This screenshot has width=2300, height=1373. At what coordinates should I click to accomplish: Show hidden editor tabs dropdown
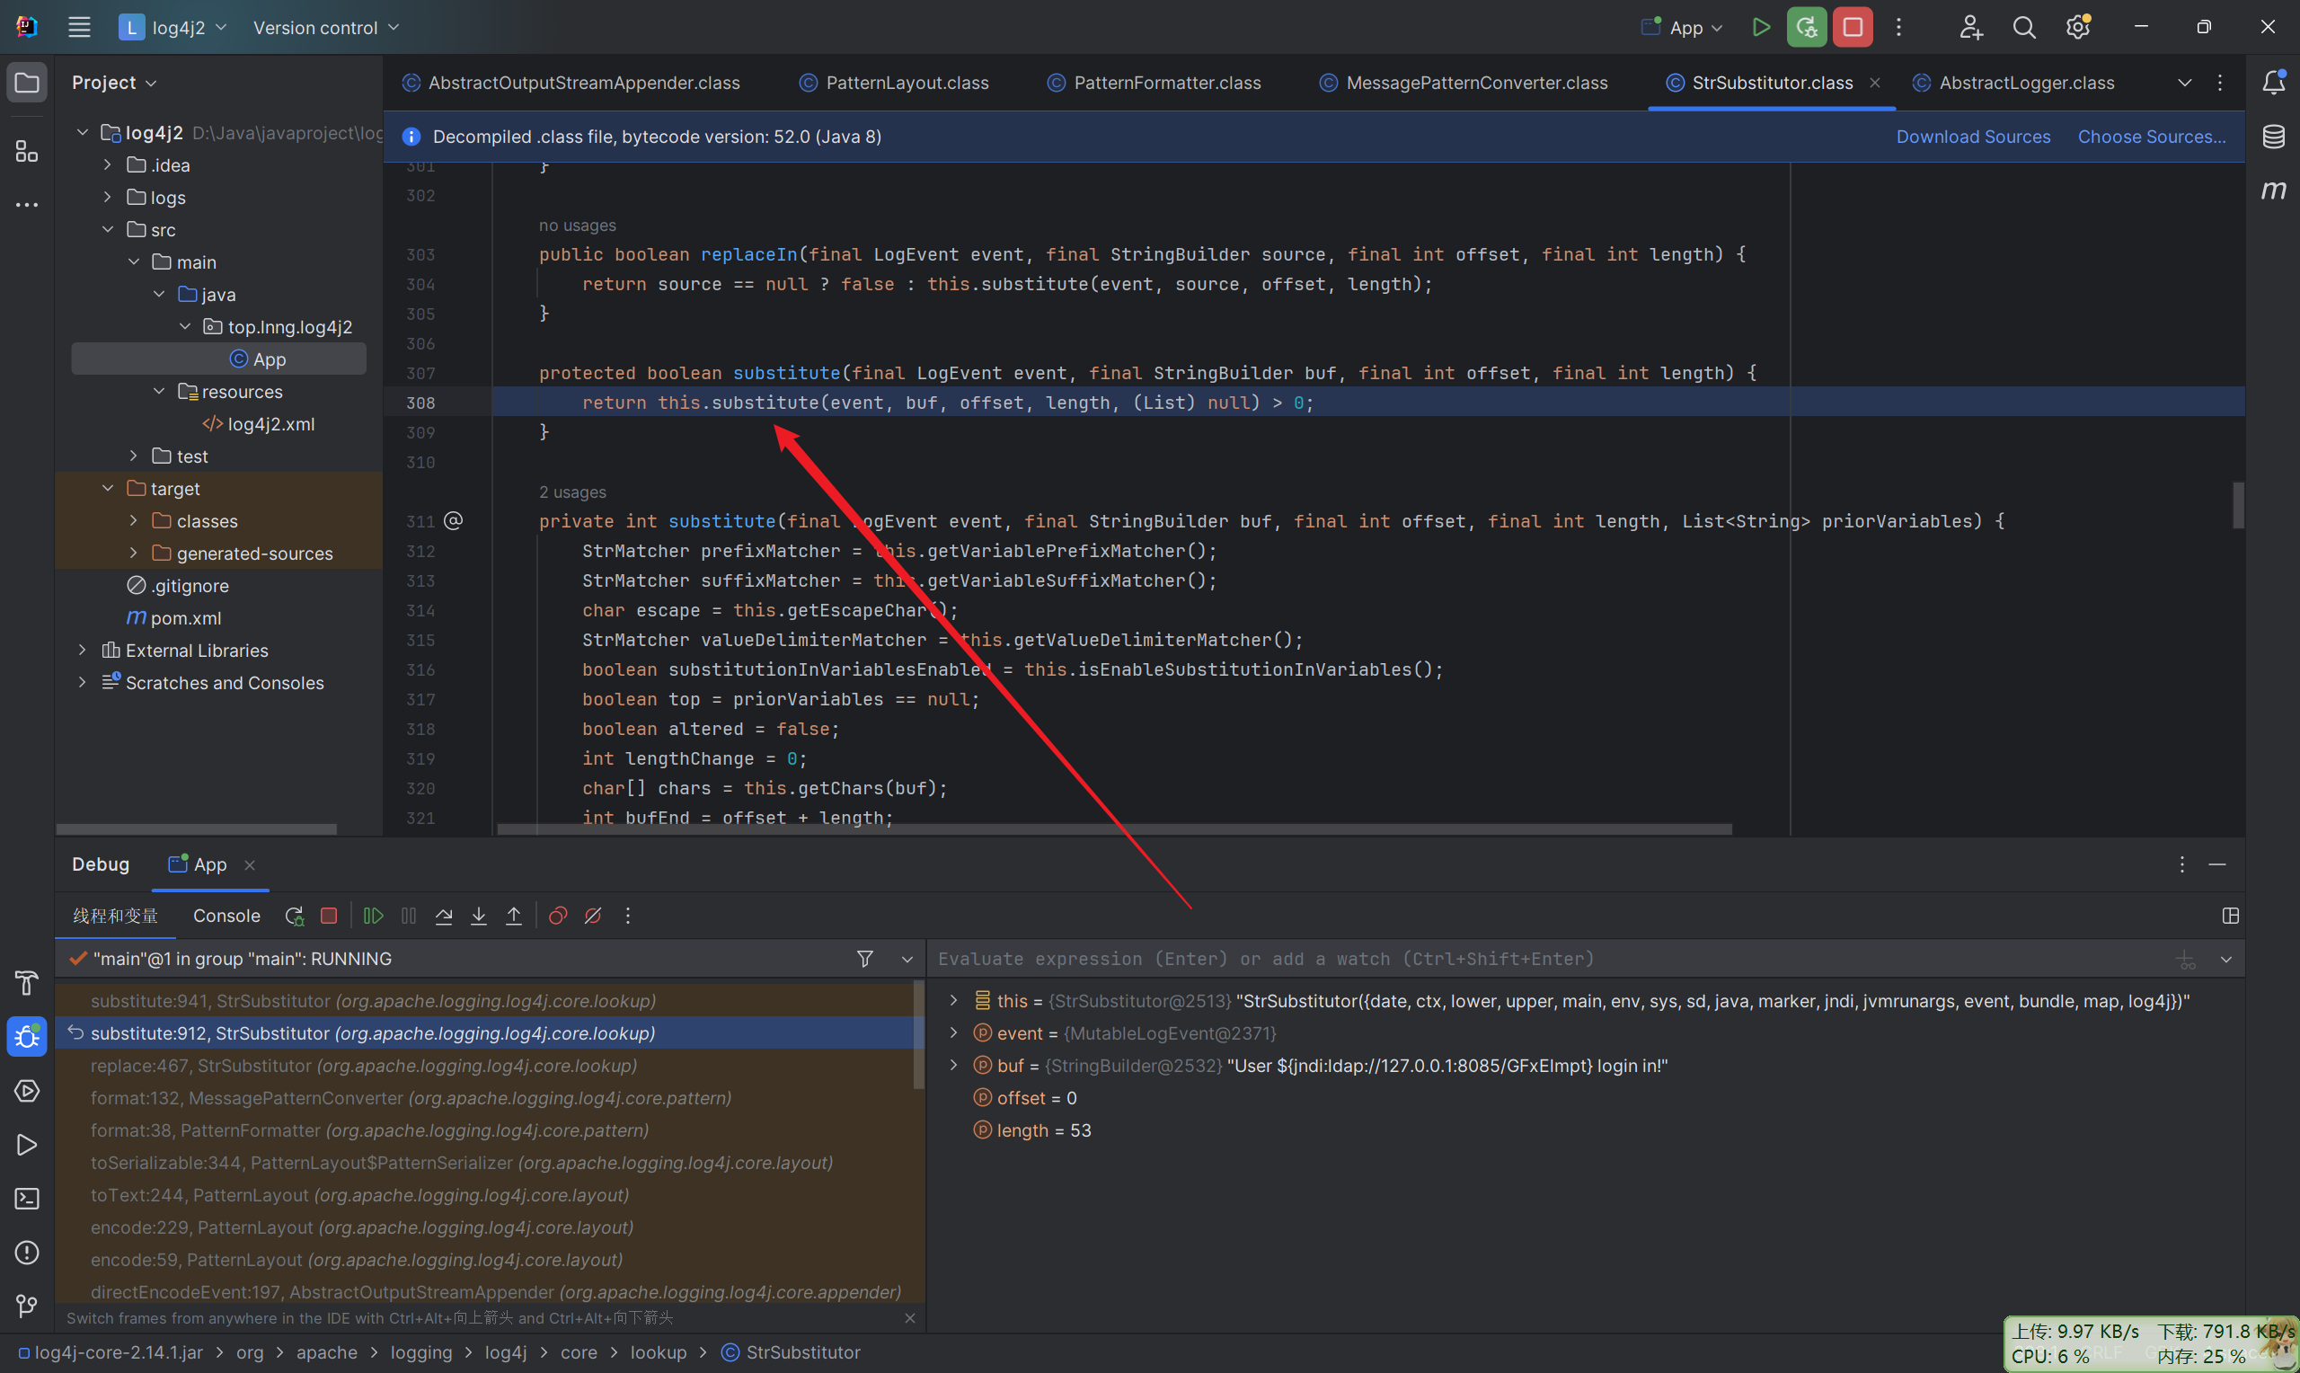coord(2184,83)
